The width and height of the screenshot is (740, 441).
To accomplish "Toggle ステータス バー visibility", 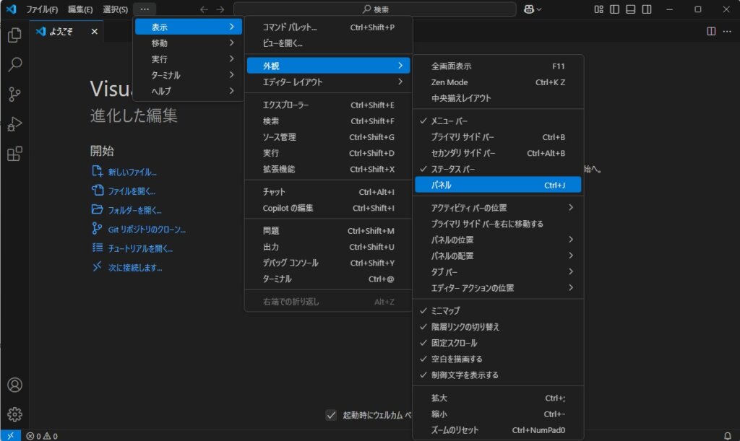I will point(498,169).
